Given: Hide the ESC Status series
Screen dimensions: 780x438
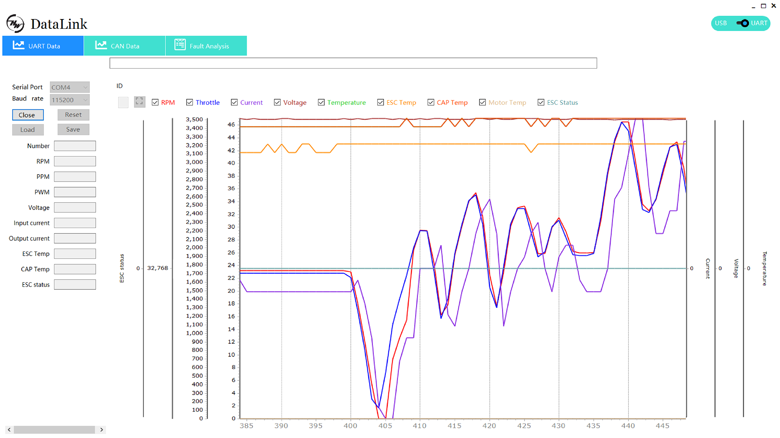Looking at the screenshot, I should click(x=541, y=102).
